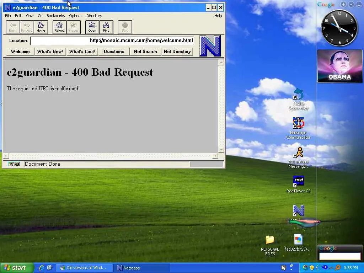Click the Google sidebar search box
The height and width of the screenshot is (273, 364).
340,256
